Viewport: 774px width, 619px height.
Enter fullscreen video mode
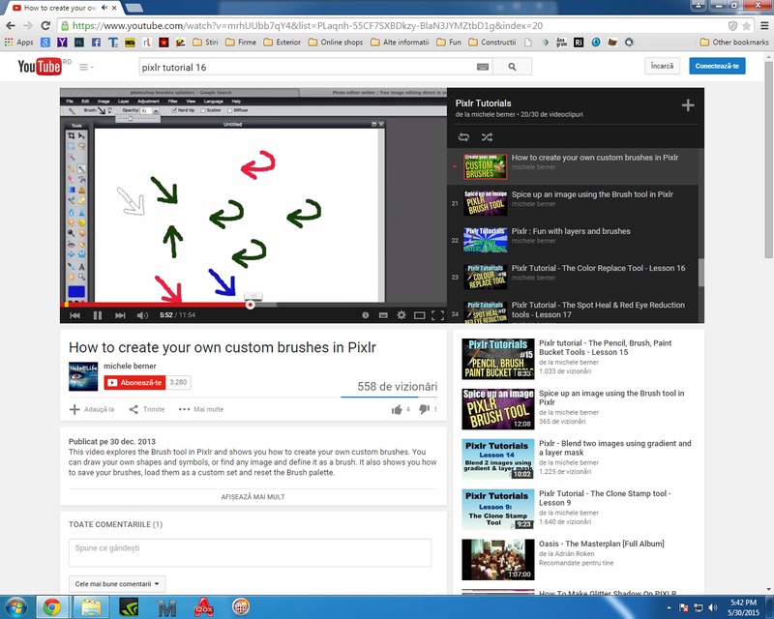437,315
